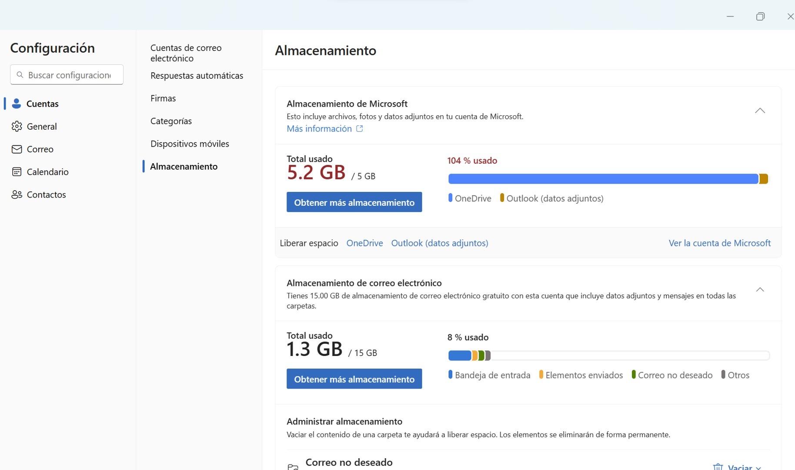Collapse the Almacenamiento de Microsoft section

[x=760, y=111]
